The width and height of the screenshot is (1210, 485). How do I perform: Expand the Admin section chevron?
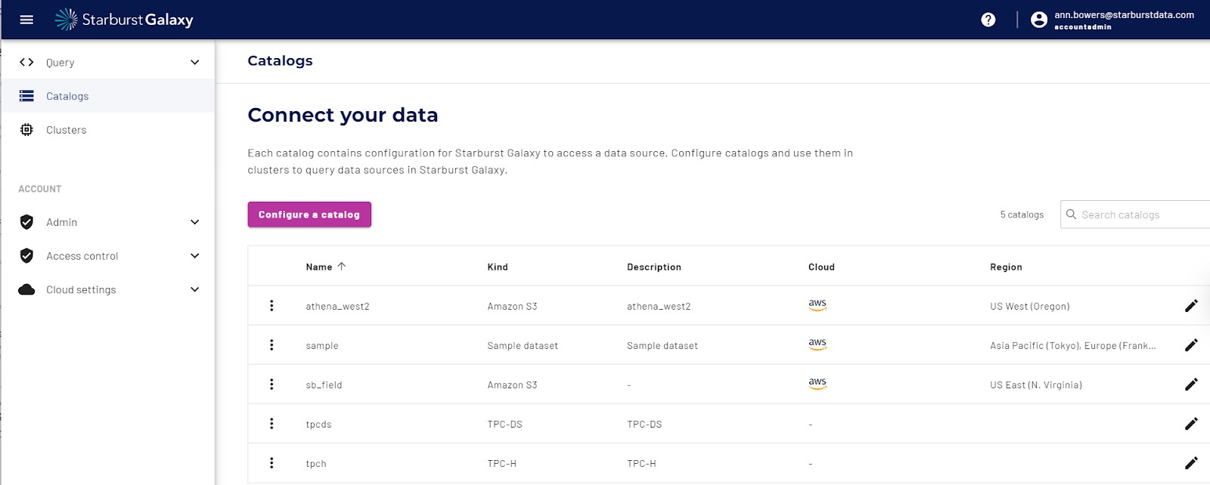[x=195, y=222]
